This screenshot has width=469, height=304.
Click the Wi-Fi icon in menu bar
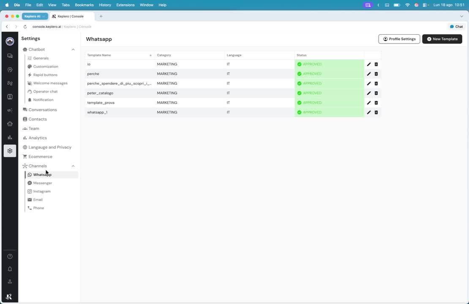click(407, 5)
